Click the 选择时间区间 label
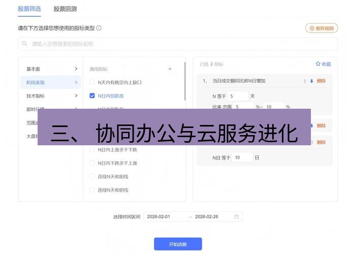Viewport: 348px width, 254px height. [126, 217]
